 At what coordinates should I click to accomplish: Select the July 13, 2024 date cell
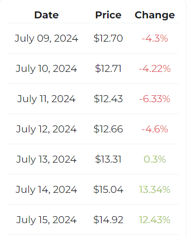tap(46, 160)
